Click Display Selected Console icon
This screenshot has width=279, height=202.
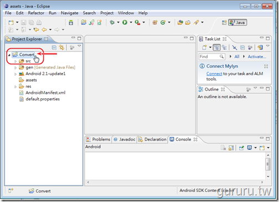(x=250, y=147)
